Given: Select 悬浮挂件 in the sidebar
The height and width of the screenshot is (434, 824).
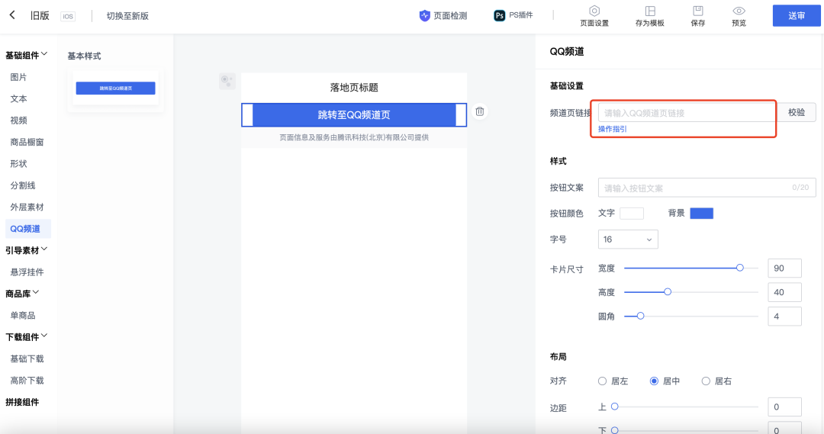Looking at the screenshot, I should 27,272.
